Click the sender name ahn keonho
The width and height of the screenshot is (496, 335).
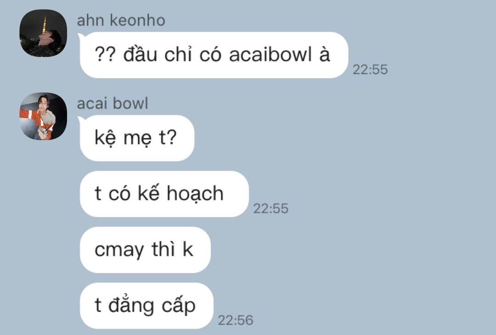point(121,20)
